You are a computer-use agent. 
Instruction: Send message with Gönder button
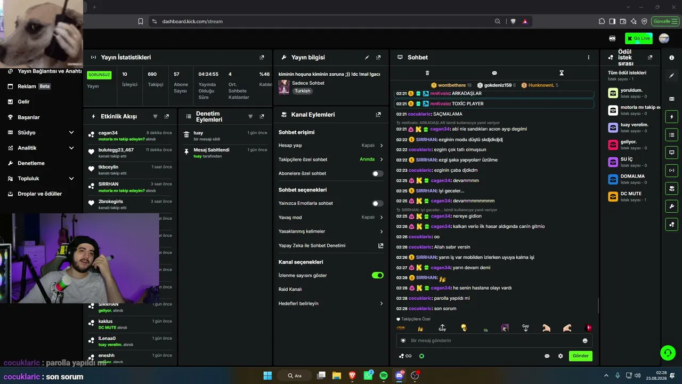(580, 356)
